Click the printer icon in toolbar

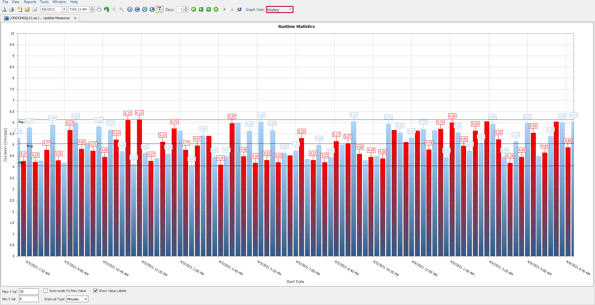point(11,10)
